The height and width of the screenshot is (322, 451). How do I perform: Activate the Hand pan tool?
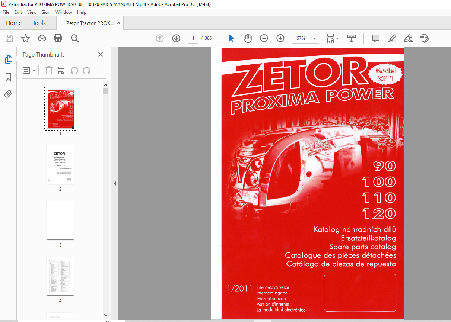pyautogui.click(x=248, y=38)
